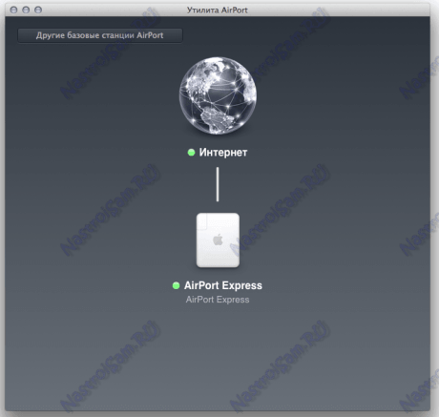Select the AirPort Express base station icon

[x=218, y=240]
